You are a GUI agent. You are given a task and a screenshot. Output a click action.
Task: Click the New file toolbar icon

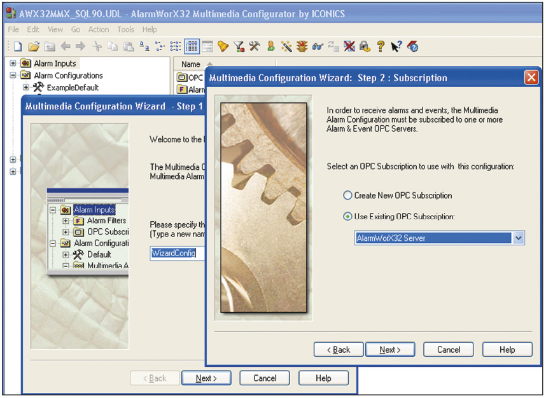18,46
